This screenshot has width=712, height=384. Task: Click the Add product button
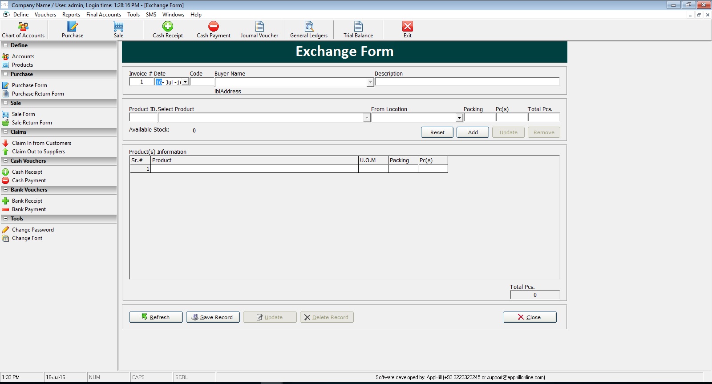[473, 132]
